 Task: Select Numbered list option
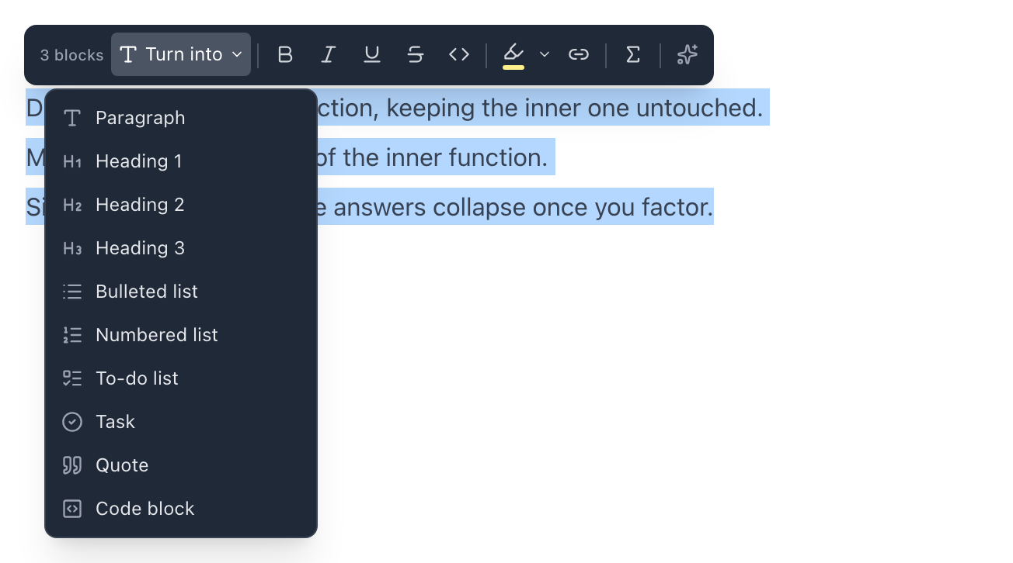click(181, 335)
